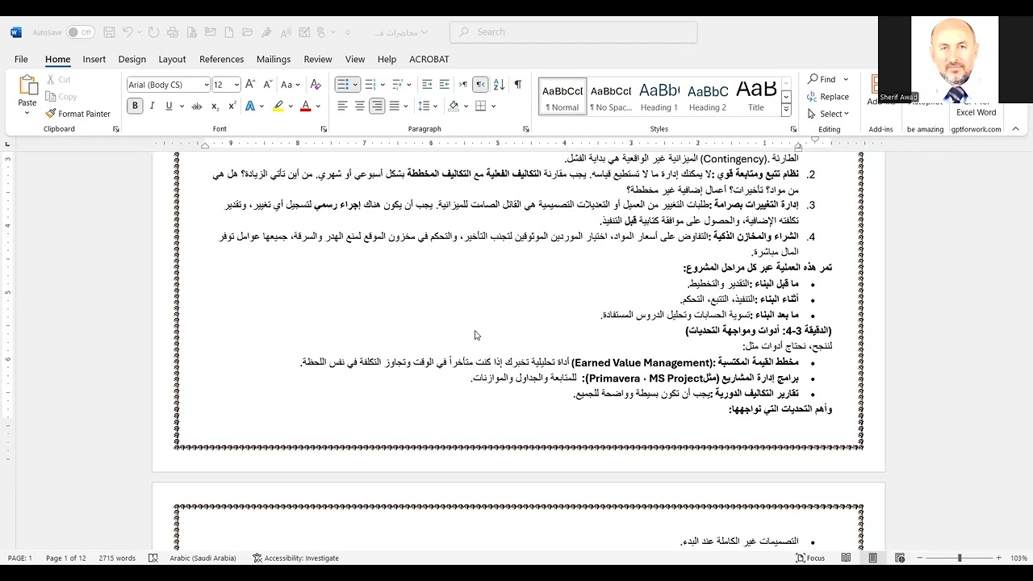Clear all formatting icon
This screenshot has height=581, width=1033.
(316, 85)
